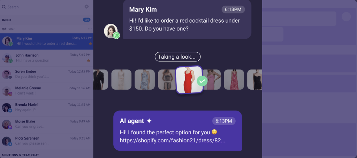The image size is (357, 158).
Task: Click the Taking a look... pill button
Action: [177, 57]
